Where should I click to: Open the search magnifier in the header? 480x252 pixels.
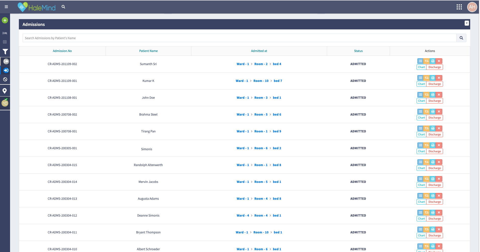pos(63,7)
